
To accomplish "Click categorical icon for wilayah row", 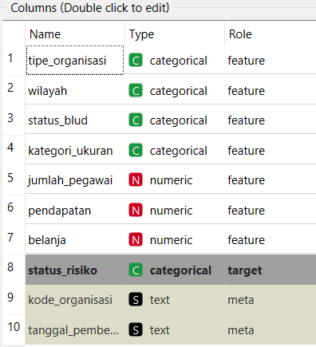I will pyautogui.click(x=136, y=90).
